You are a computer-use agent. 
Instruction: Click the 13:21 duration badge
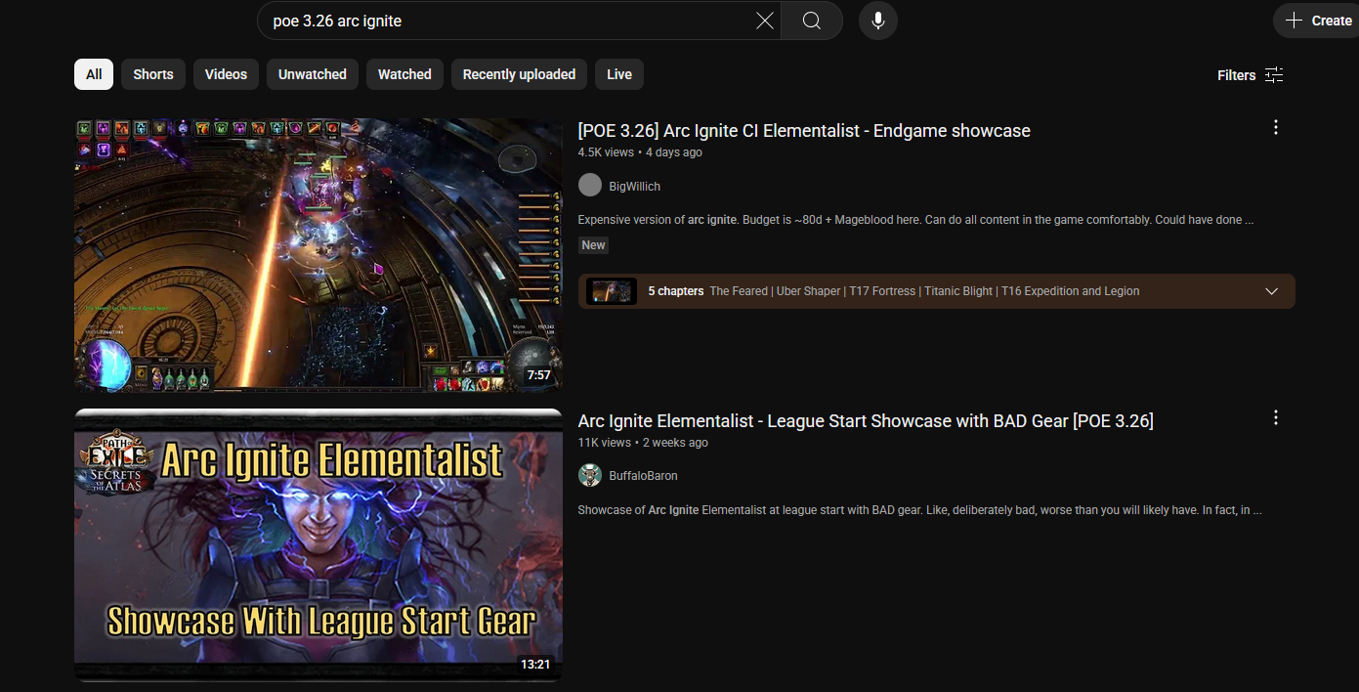(x=535, y=665)
